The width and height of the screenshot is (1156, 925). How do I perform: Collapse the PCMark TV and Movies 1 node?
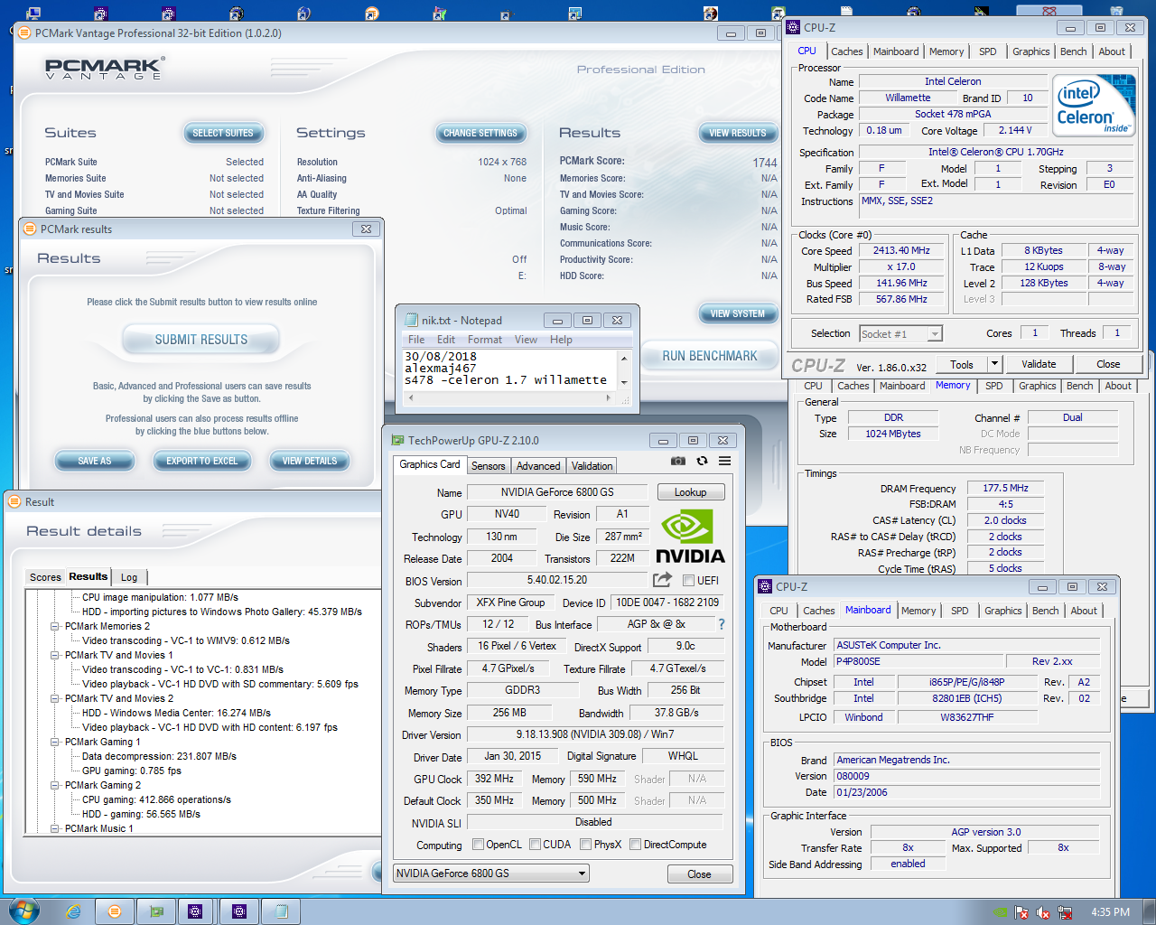55,655
